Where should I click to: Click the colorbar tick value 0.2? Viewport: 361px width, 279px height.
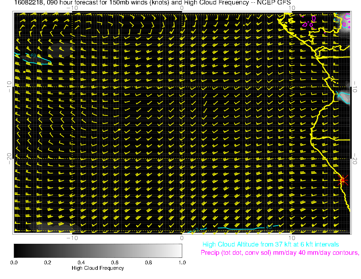pos(48,263)
